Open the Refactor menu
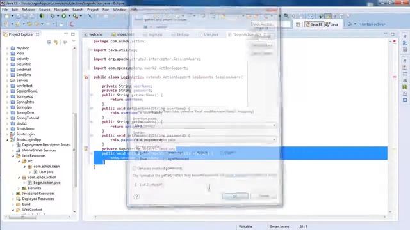The image size is (410, 230). point(28,10)
